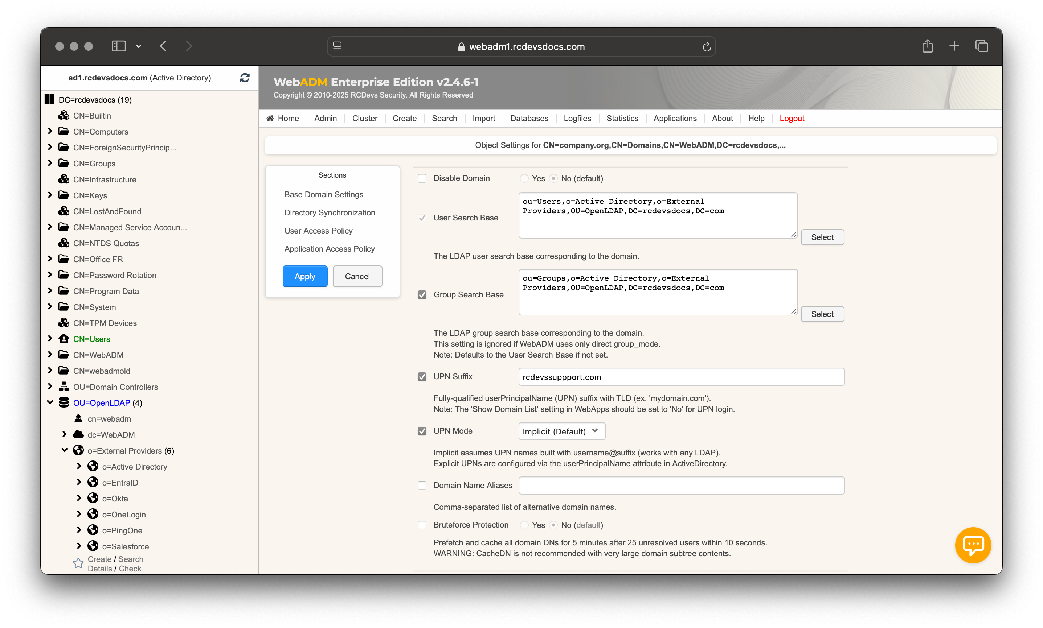Uncheck the Group Search Base checkbox
The width and height of the screenshot is (1043, 628).
tap(422, 295)
